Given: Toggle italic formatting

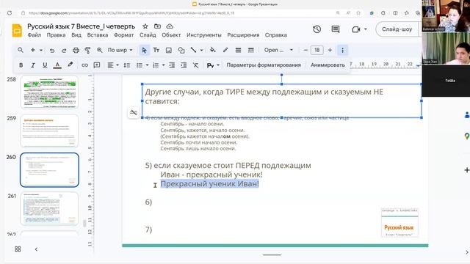Looking at the screenshot, I should [x=33, y=65].
